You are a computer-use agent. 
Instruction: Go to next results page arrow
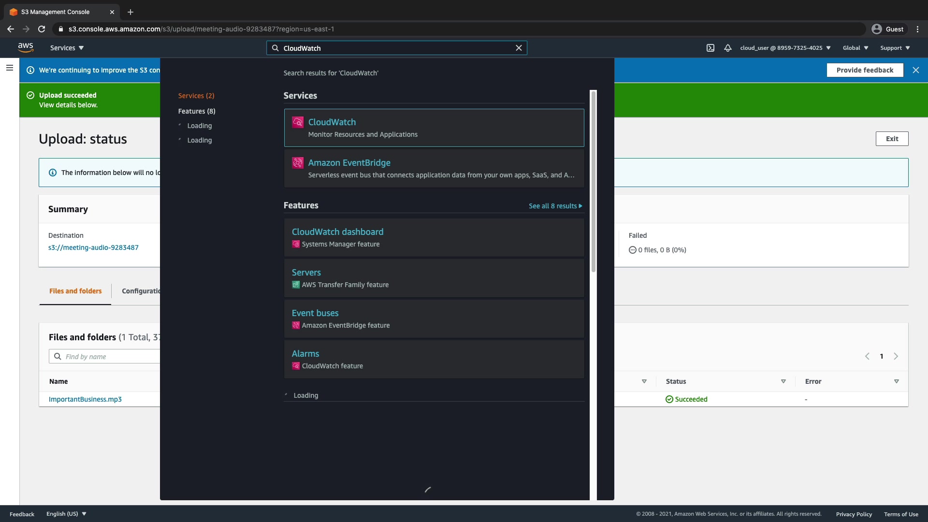896,356
